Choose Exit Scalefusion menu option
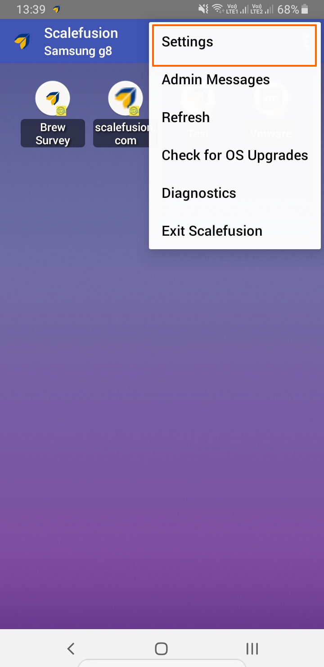This screenshot has width=324, height=667. coord(234,231)
